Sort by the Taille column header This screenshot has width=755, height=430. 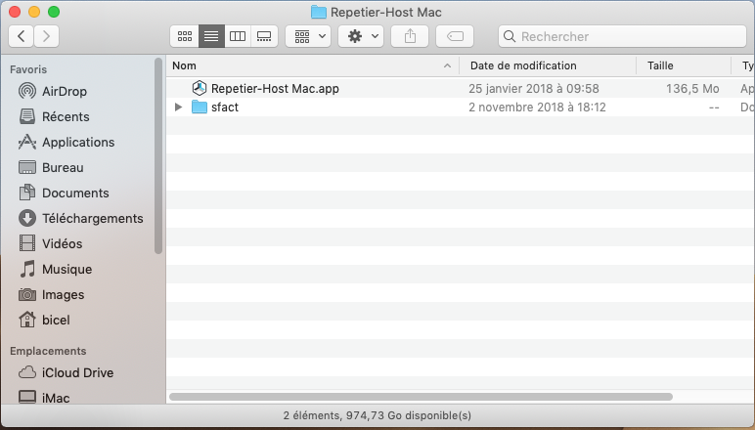(x=684, y=65)
